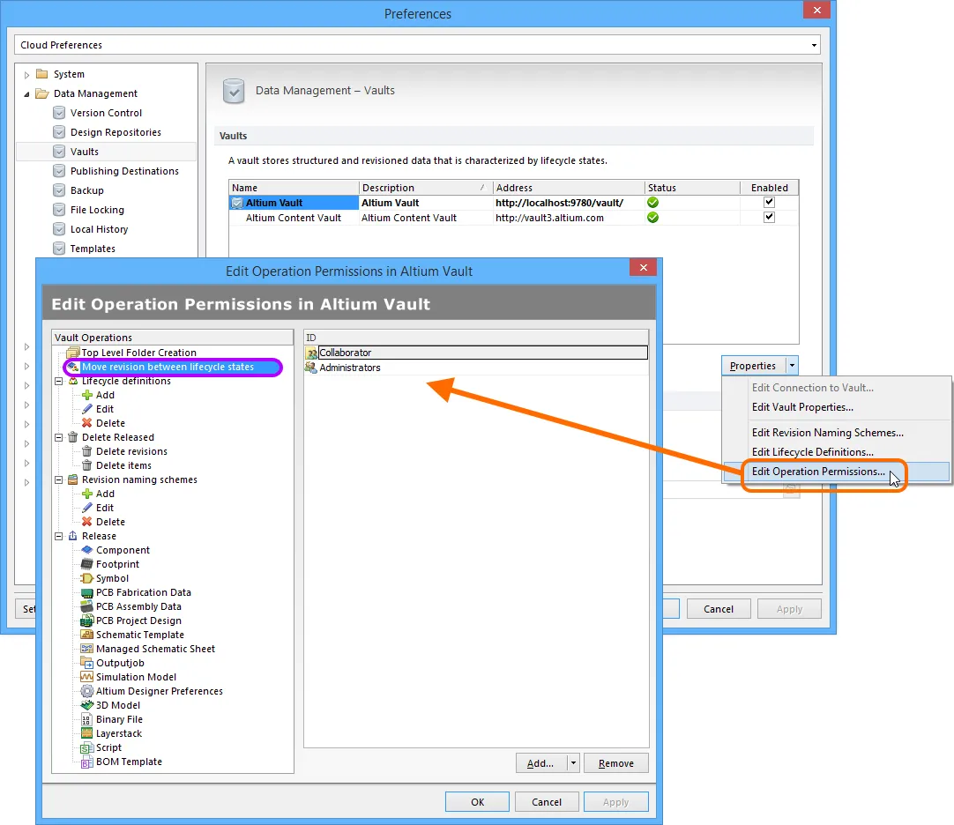
Task: Sort vaults by Address column header
Action: tap(569, 188)
